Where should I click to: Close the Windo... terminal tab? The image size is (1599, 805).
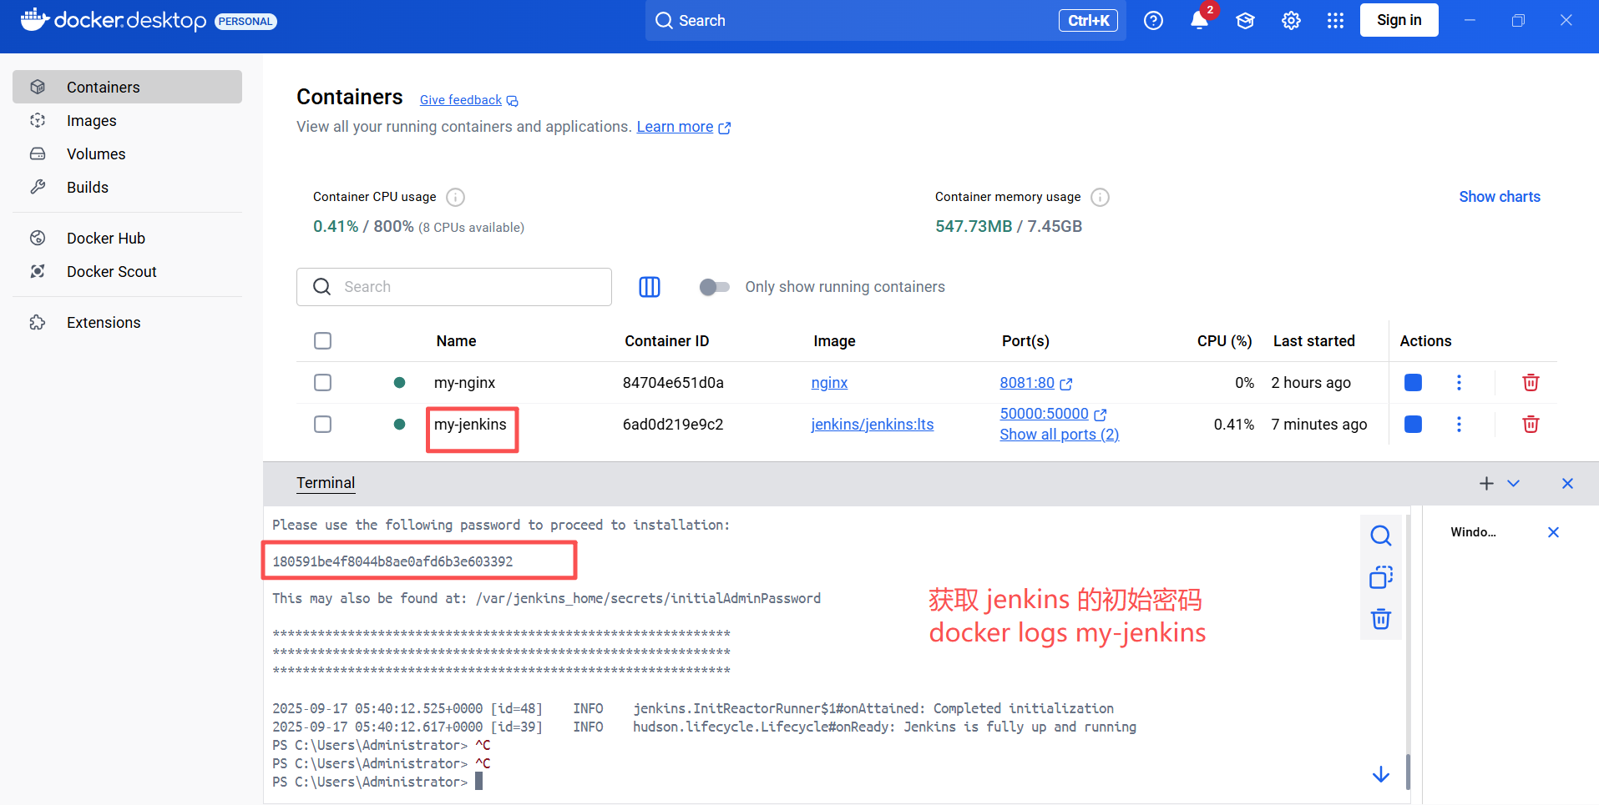(x=1553, y=532)
